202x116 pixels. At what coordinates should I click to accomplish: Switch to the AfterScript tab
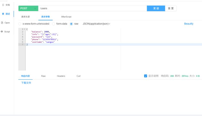tap(66, 17)
